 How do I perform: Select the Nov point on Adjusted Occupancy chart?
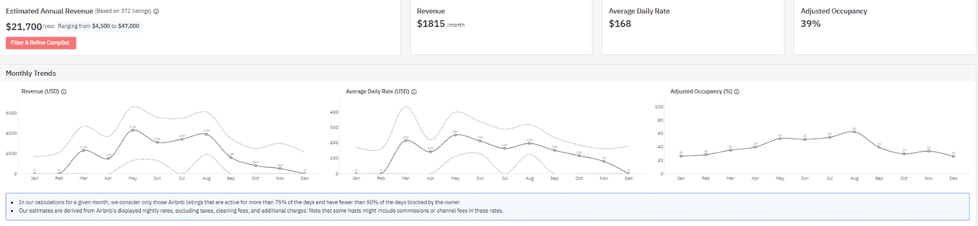(928, 151)
